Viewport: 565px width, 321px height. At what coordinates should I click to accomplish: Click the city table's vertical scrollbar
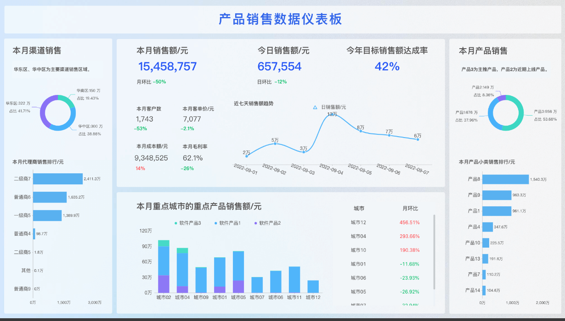pos(434,251)
